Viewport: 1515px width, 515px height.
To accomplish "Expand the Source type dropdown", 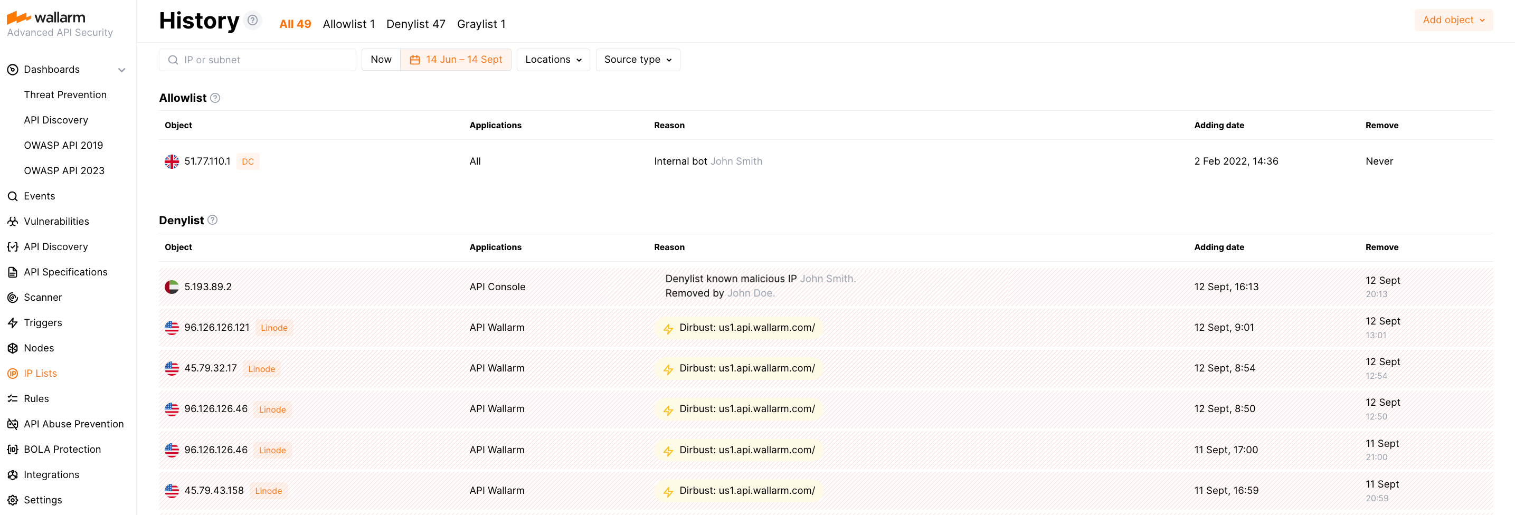I will pyautogui.click(x=638, y=60).
